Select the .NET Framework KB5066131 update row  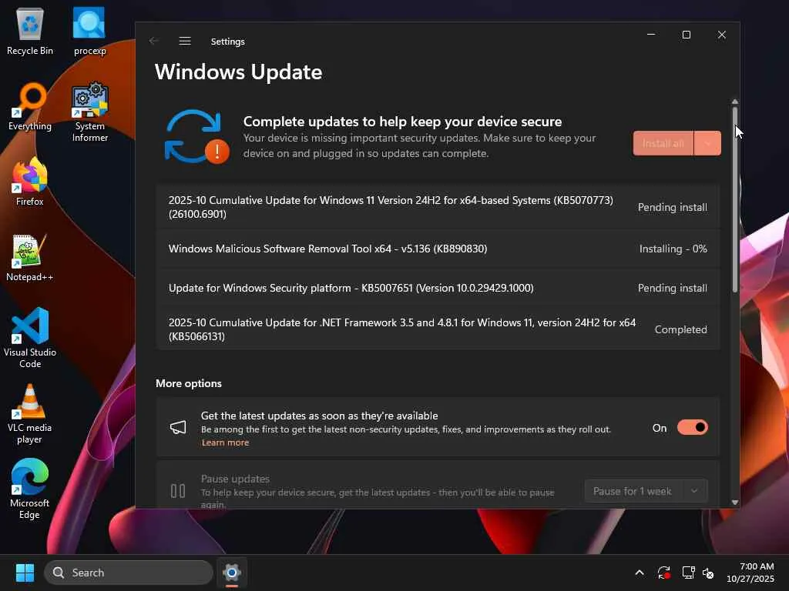tap(438, 329)
